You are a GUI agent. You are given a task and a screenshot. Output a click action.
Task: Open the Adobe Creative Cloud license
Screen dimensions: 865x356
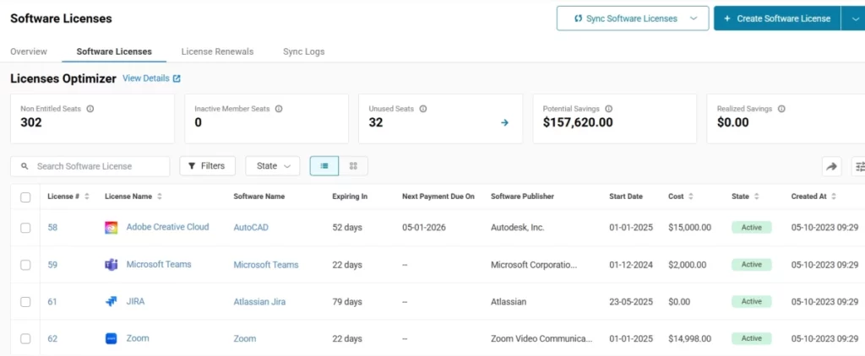pyautogui.click(x=168, y=227)
